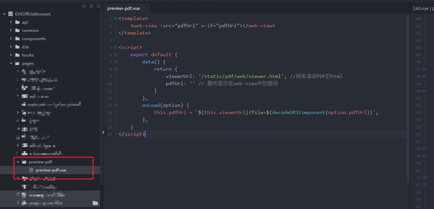Image resolution: width=434 pixels, height=209 pixels.
Task: Collapse the EVSOfficialAccount project root
Action: pyautogui.click(x=4, y=14)
